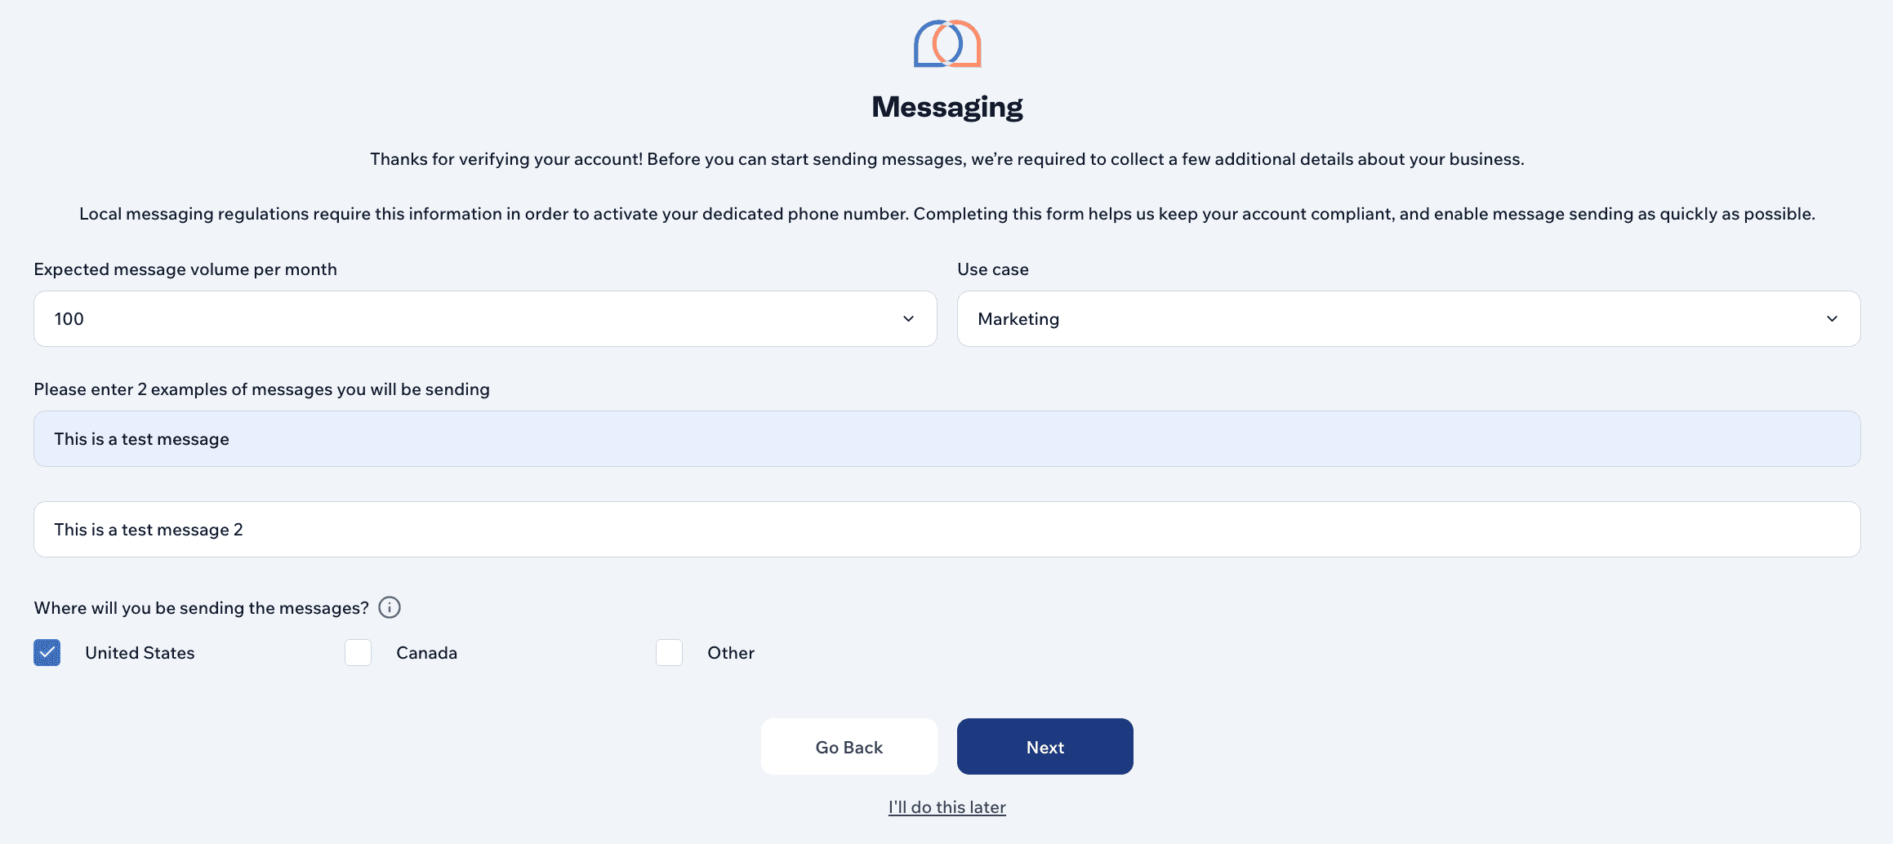Click the info icon next to sending question
The height and width of the screenshot is (844, 1893).
point(390,607)
